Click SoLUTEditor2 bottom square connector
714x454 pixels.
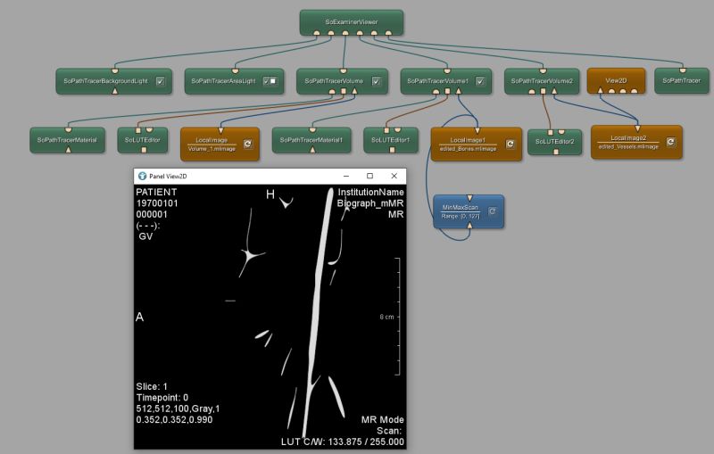(555, 152)
